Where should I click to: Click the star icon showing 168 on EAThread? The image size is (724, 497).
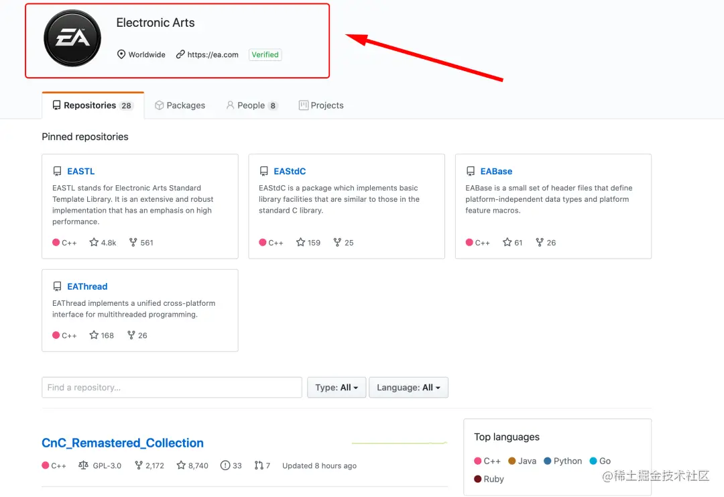point(94,335)
